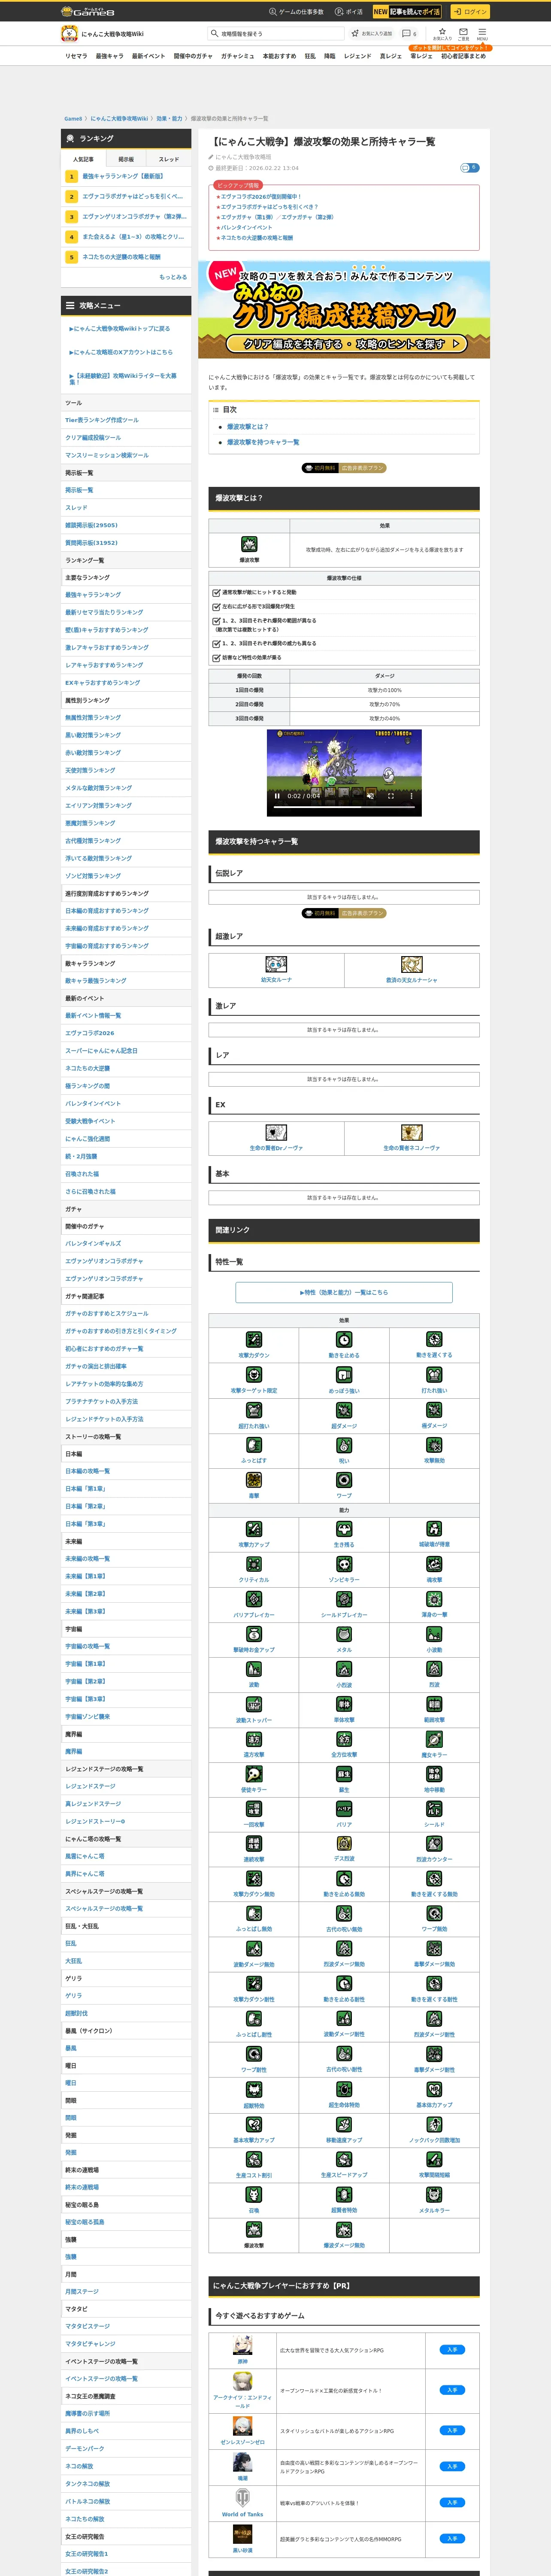This screenshot has width=551, height=2576.
Task: Open 最新イベント in the navigation bar
Action: (x=149, y=56)
